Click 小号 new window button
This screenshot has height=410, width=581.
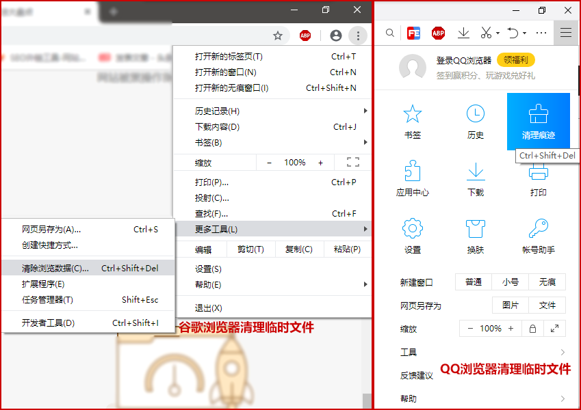tap(511, 282)
